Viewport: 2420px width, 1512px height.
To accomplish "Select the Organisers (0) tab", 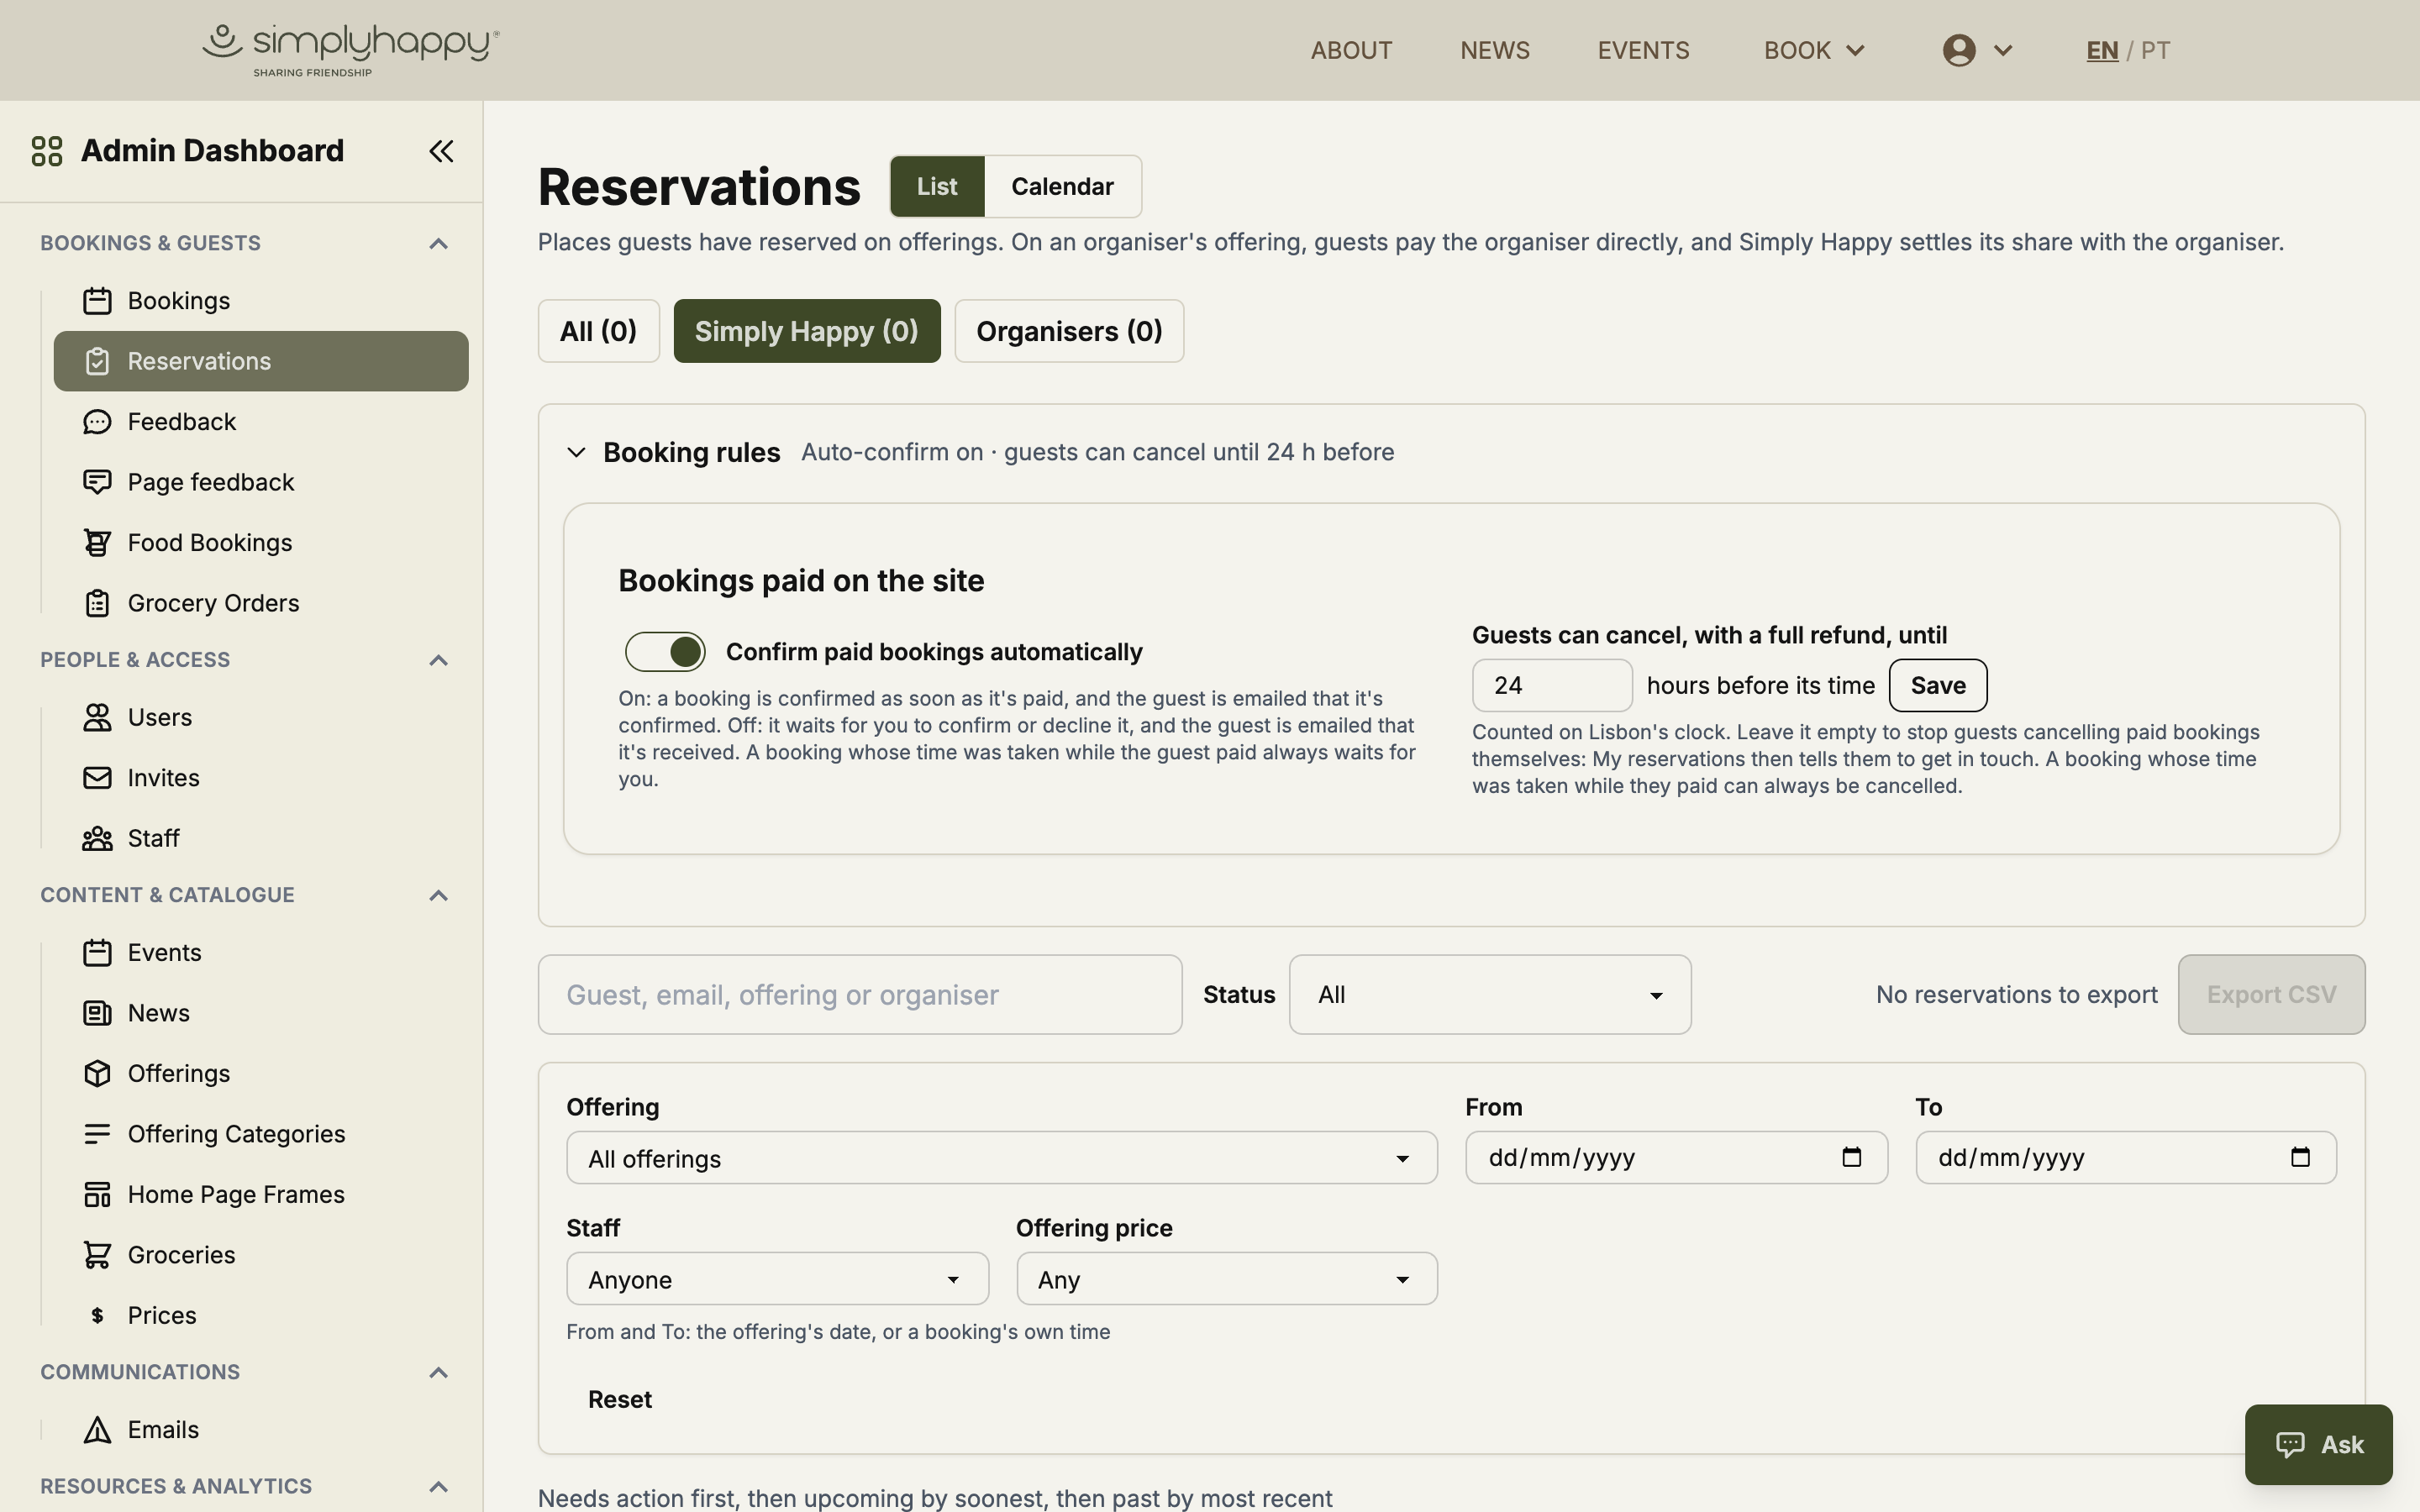I will 1069,331.
